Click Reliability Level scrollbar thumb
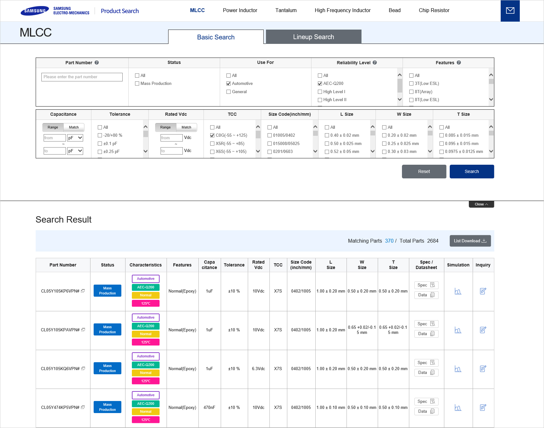544x428 pixels. pos(400,85)
